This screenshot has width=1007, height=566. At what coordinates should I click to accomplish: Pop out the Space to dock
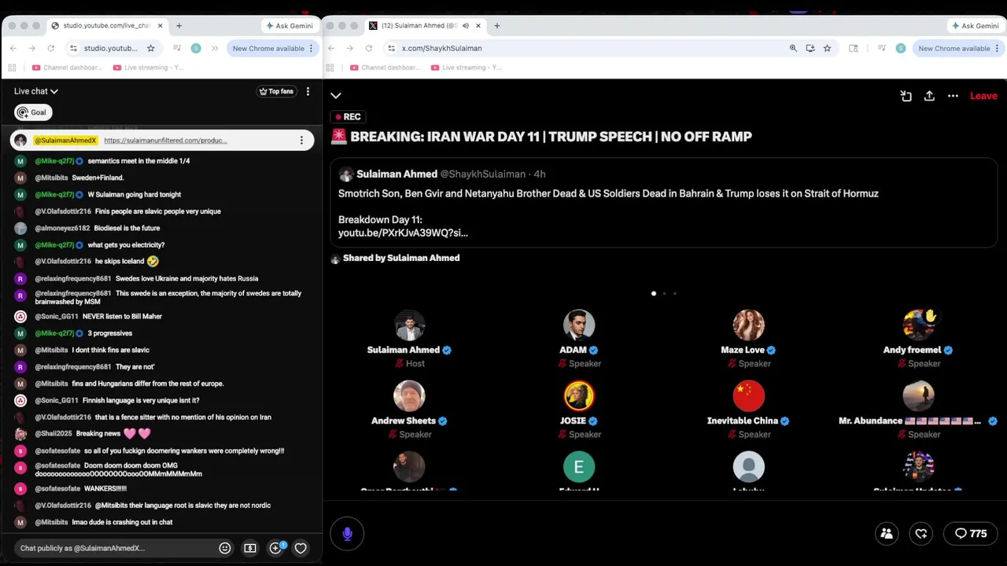coord(906,96)
